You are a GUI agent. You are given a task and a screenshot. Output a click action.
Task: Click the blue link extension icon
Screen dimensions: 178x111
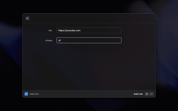point(26,94)
